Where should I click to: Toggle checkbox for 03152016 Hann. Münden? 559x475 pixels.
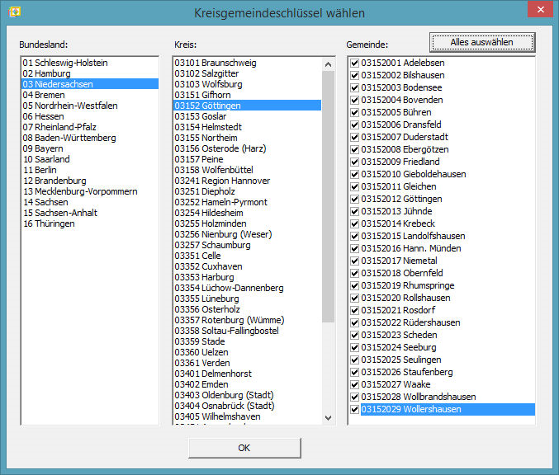[x=354, y=248]
